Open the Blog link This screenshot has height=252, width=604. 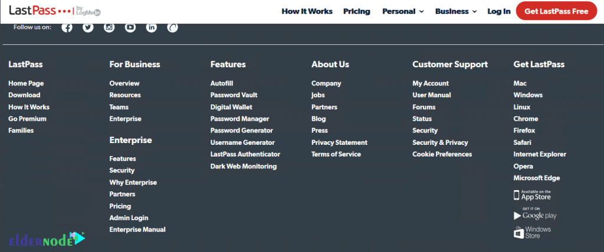(319, 119)
